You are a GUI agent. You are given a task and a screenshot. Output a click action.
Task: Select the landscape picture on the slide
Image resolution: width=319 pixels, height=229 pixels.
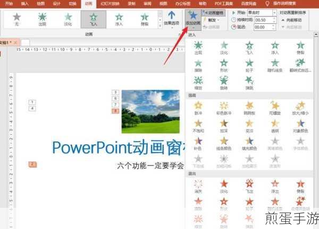tap(150, 111)
